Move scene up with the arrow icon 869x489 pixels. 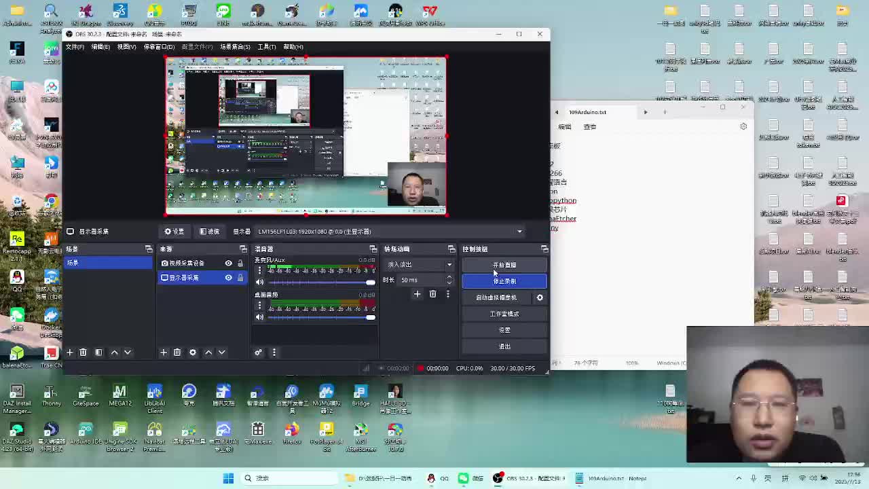pyautogui.click(x=114, y=352)
